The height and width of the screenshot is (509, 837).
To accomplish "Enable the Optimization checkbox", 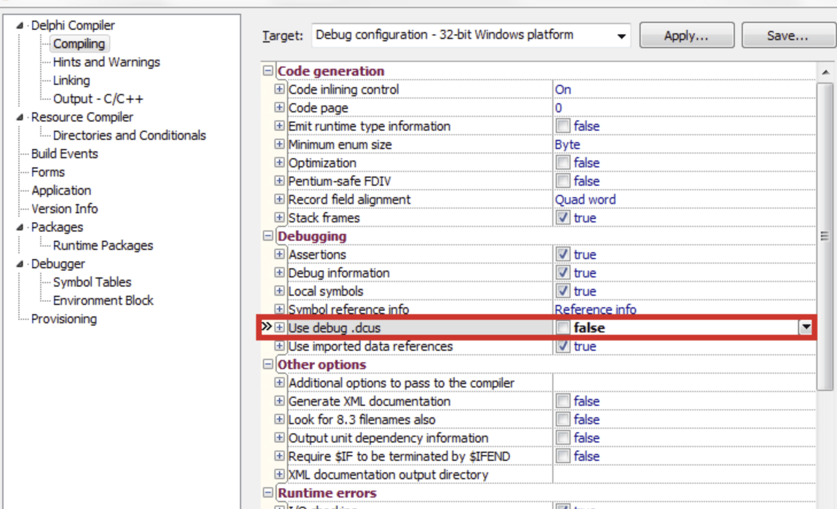I will pyautogui.click(x=563, y=162).
